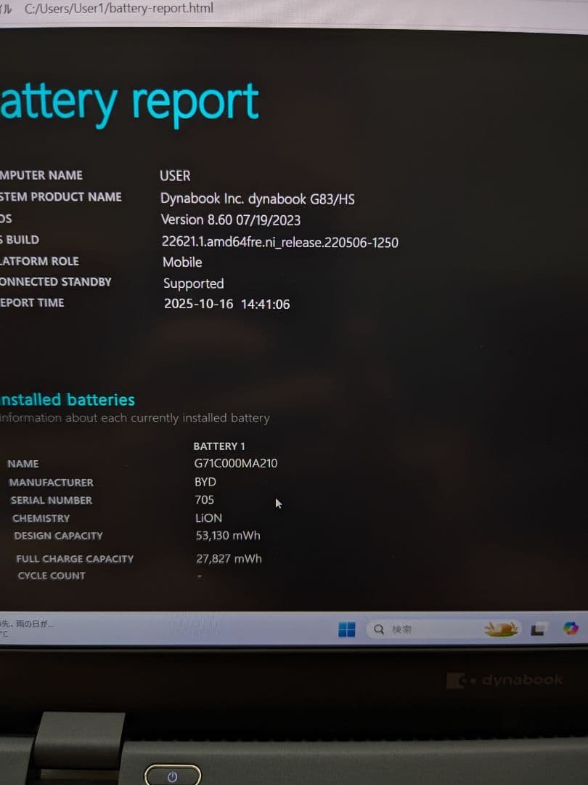Click the DESIGN CAPACITY value 53,130 mWh
The image size is (588, 785).
(226, 536)
